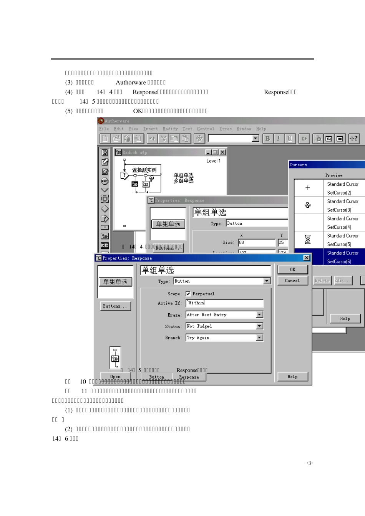Image resolution: width=365 pixels, height=516 pixels.
Task: Open the File menu
Action: (104, 129)
